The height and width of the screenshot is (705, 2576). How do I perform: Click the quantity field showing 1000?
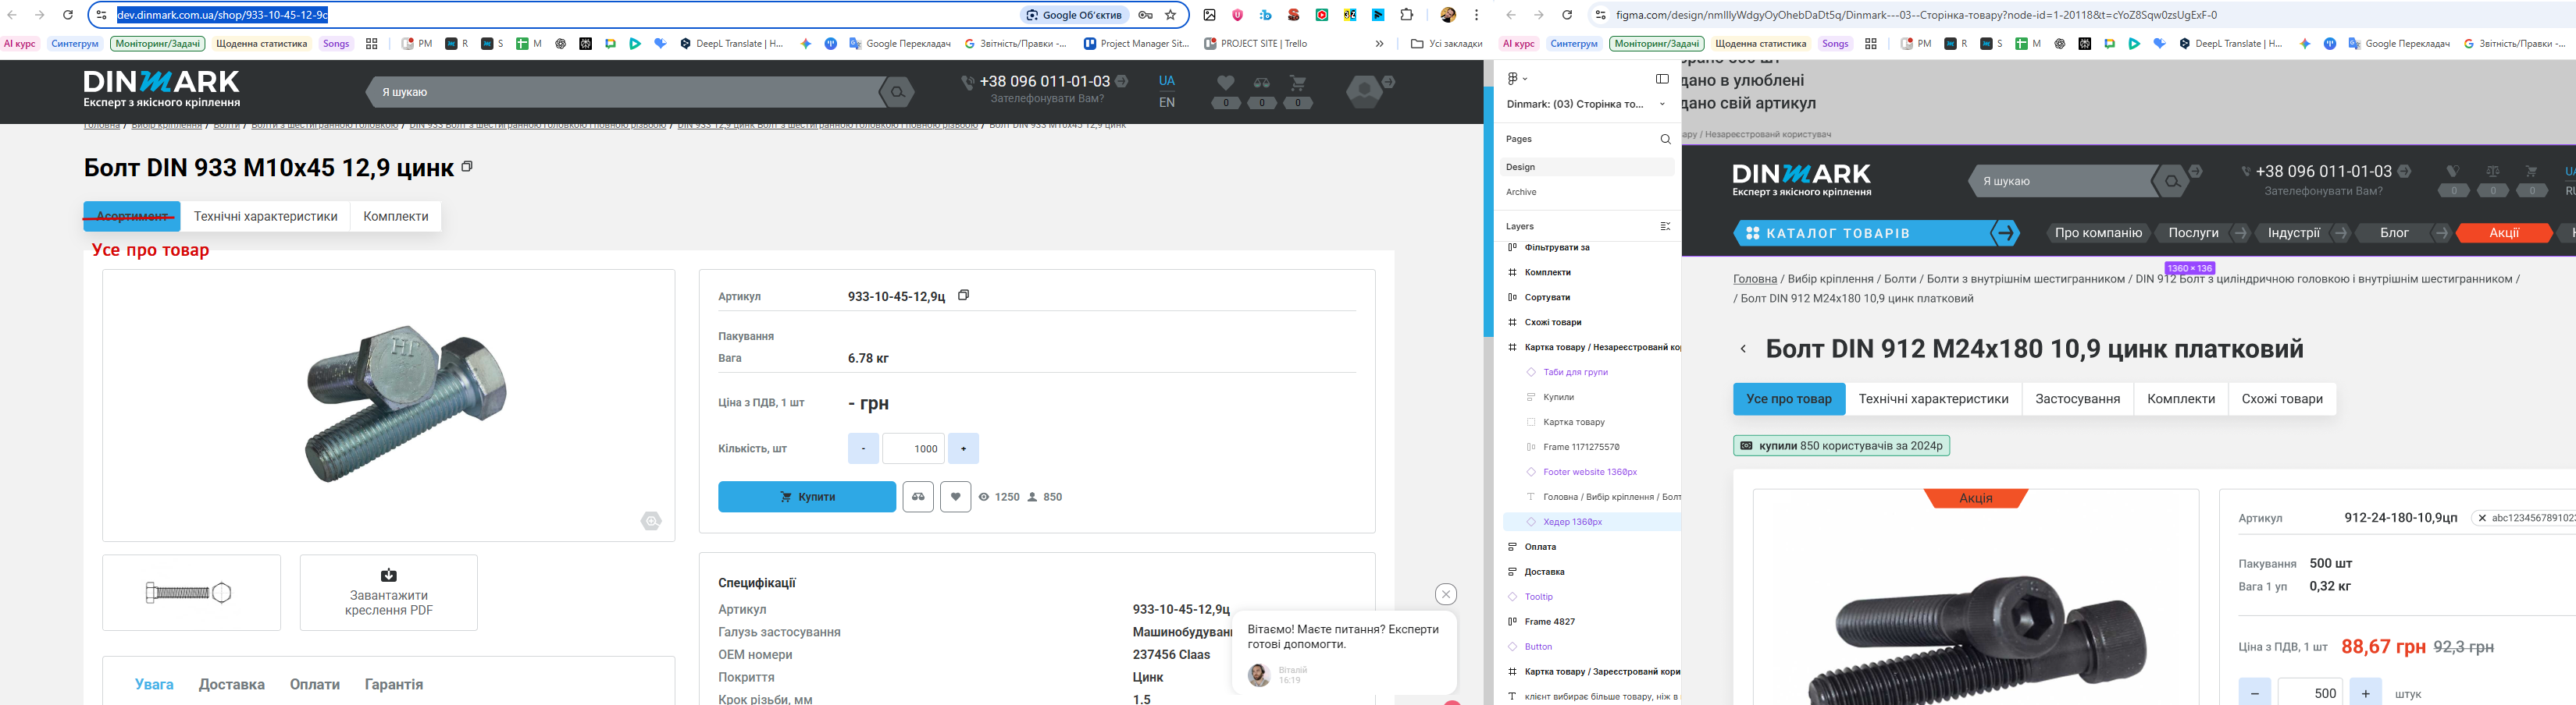click(x=914, y=448)
